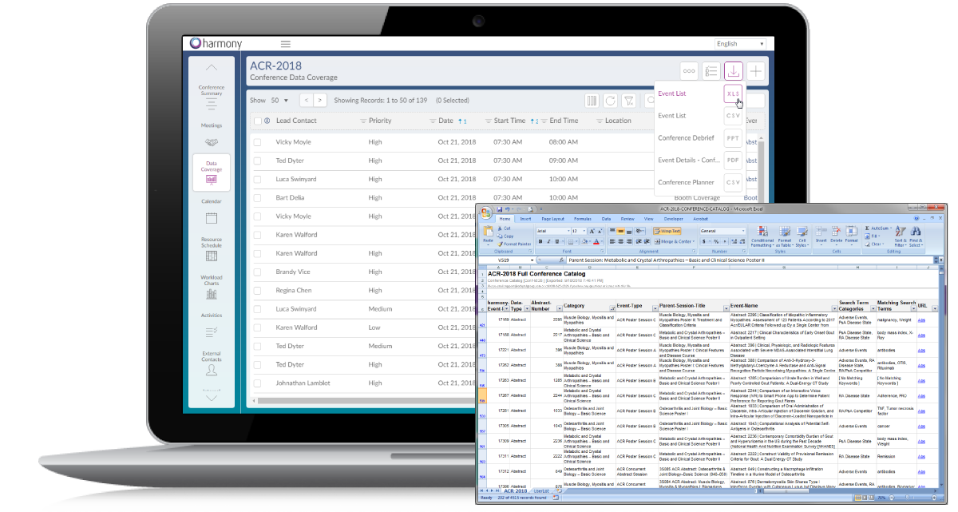This screenshot has width=958, height=512.
Task: Switch to the Insert tab in Excel
Action: point(525,218)
